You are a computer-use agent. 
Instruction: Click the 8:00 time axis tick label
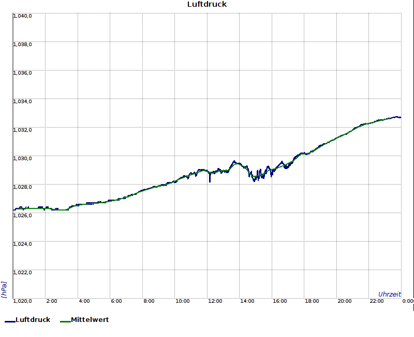click(x=149, y=301)
